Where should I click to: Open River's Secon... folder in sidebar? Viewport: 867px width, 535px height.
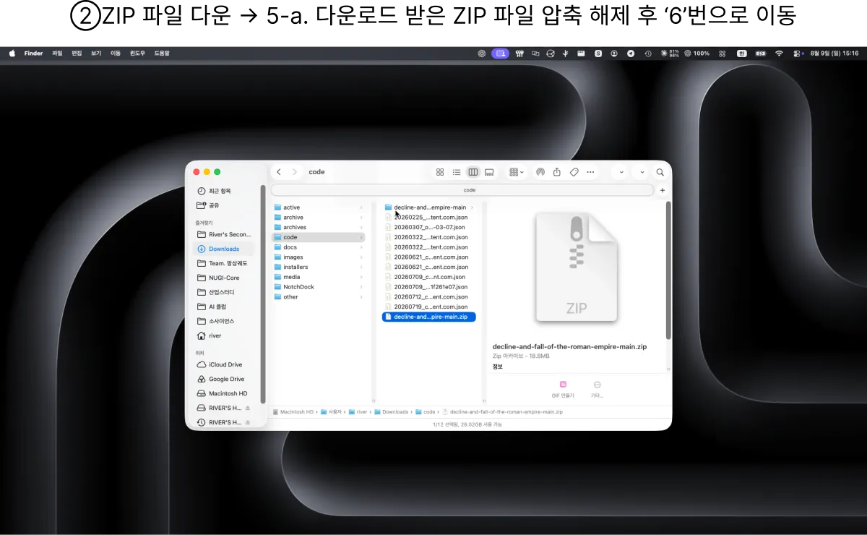pos(225,234)
